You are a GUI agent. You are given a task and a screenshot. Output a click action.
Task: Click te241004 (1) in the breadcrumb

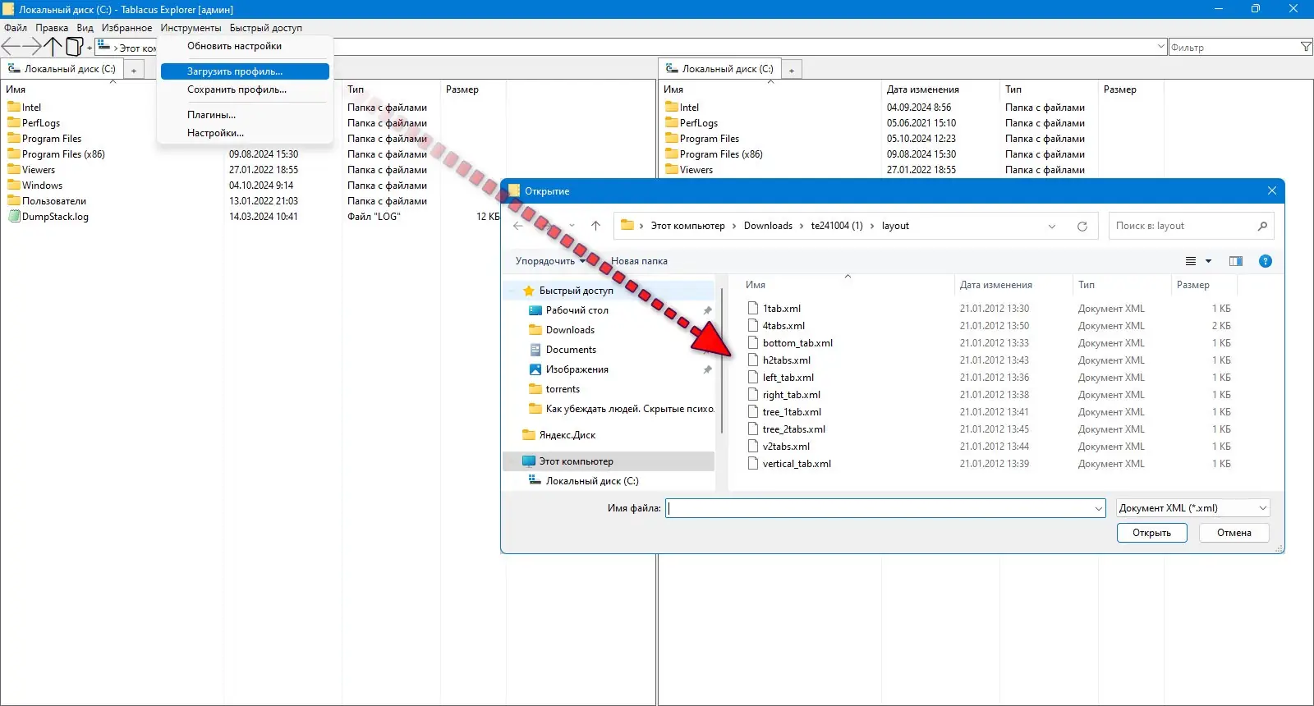click(x=837, y=226)
